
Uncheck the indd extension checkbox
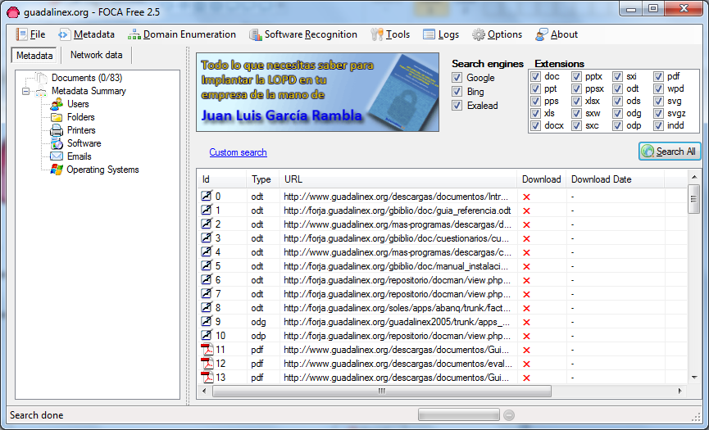(658, 125)
